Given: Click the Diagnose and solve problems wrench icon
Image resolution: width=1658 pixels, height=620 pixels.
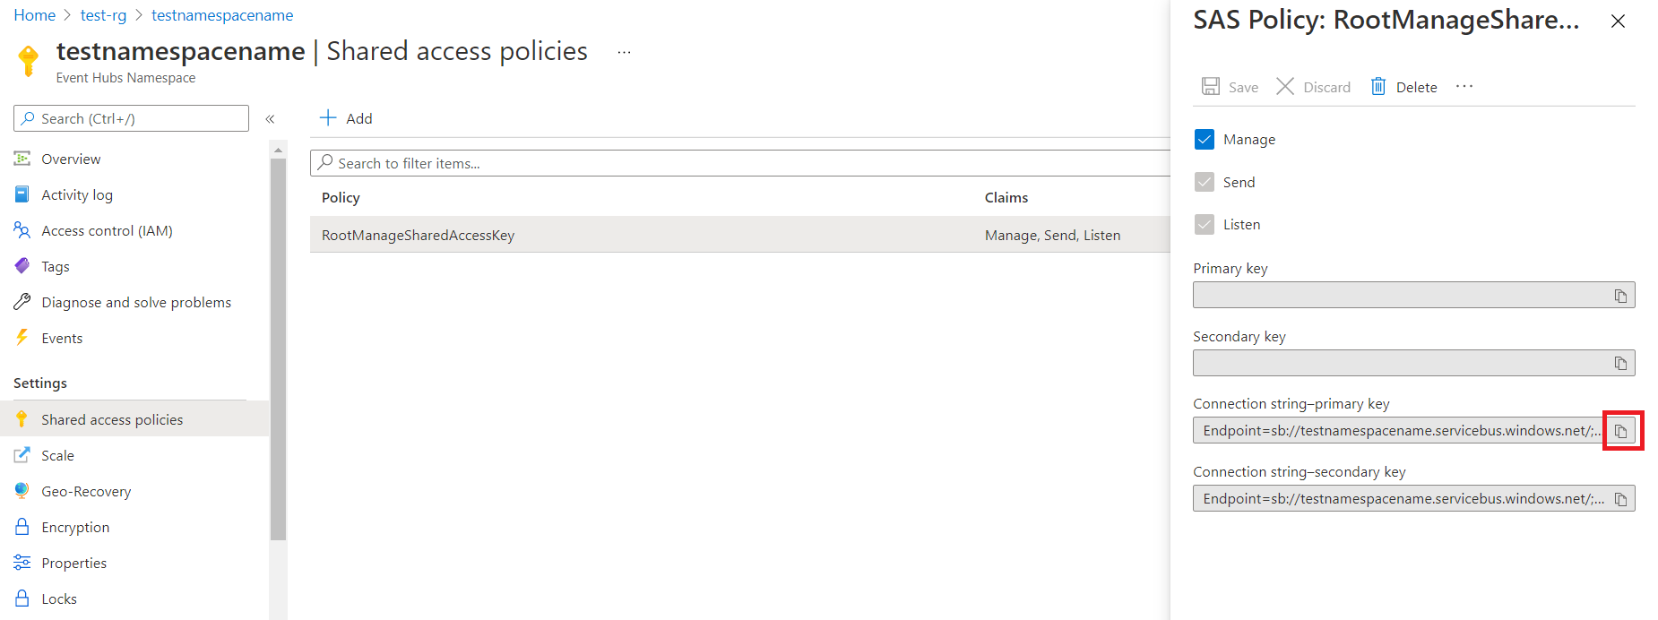Looking at the screenshot, I should (x=22, y=302).
